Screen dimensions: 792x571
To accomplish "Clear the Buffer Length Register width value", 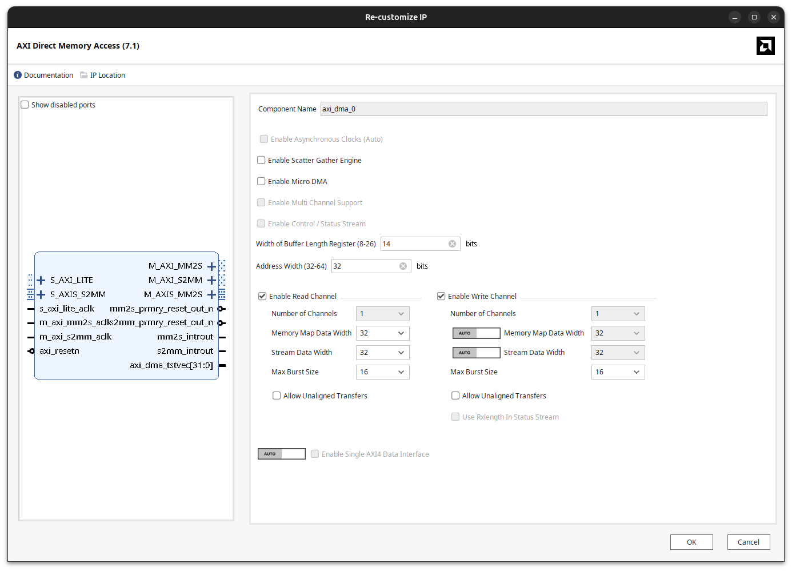I will (452, 244).
